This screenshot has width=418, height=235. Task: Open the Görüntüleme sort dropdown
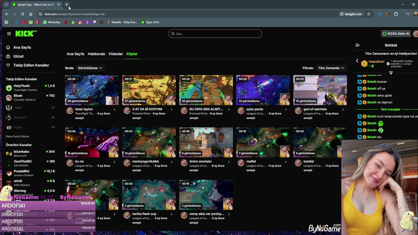point(90,68)
